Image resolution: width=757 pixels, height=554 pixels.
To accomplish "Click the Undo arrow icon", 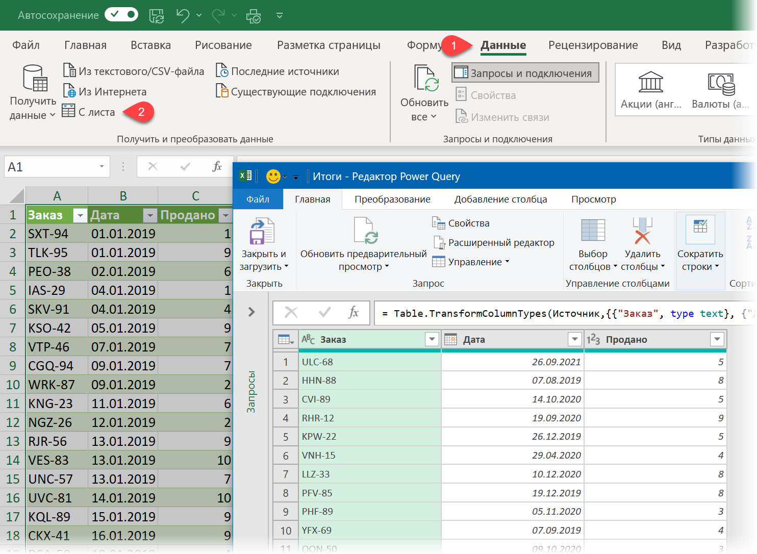I will (x=183, y=15).
